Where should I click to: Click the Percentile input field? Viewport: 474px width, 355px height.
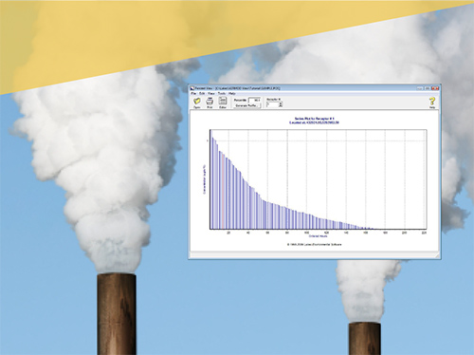255,100
